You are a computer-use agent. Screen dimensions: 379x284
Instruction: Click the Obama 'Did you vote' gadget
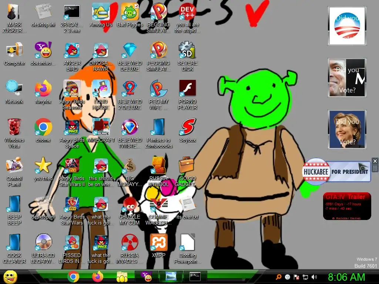[347, 26]
